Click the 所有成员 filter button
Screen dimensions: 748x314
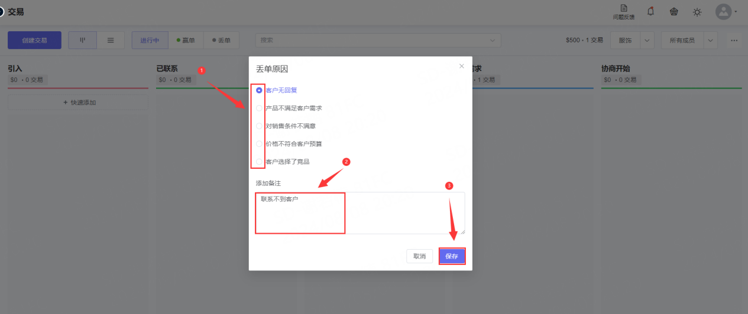682,40
